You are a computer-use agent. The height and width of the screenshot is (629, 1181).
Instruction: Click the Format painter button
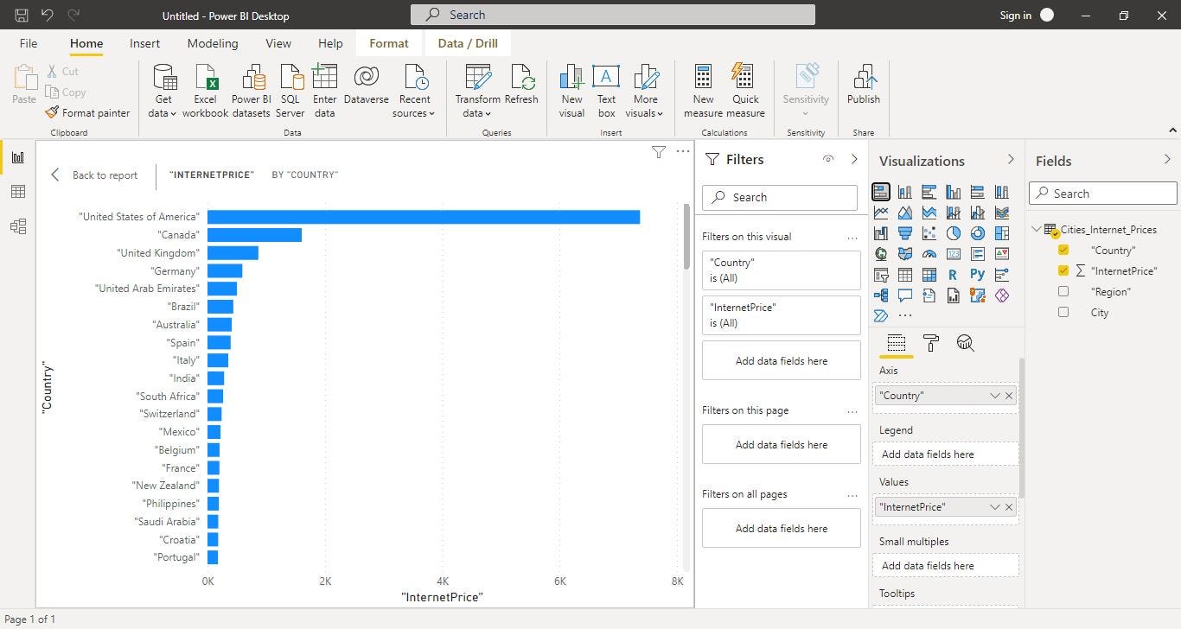click(88, 112)
